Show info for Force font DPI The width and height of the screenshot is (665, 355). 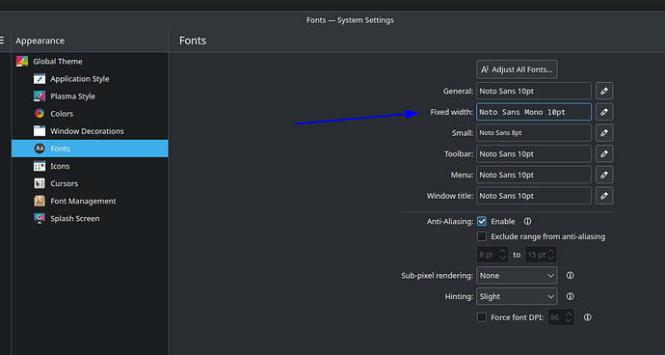587,317
